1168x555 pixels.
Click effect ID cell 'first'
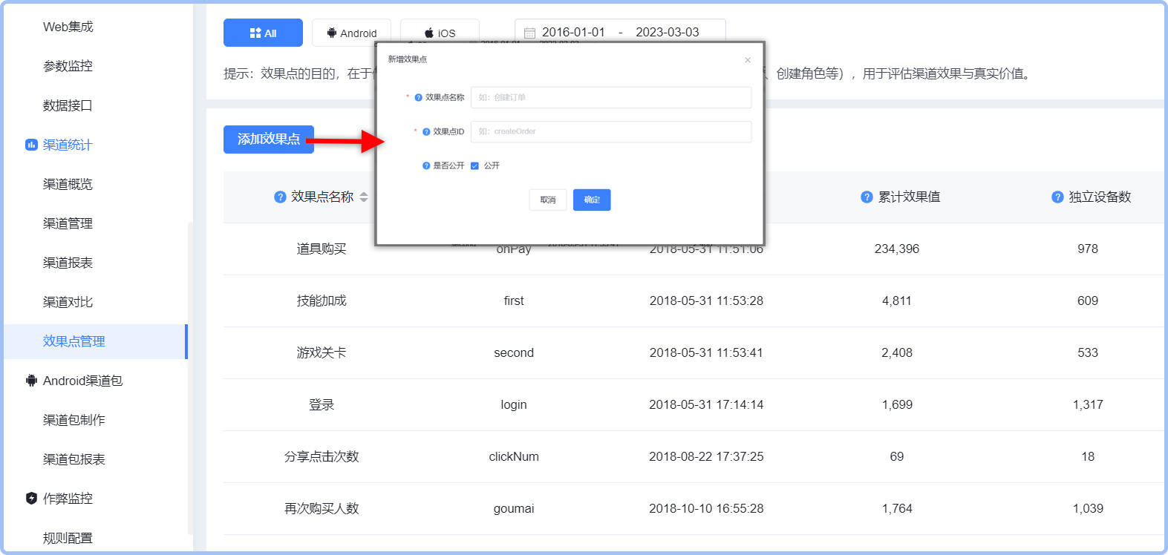coord(514,301)
